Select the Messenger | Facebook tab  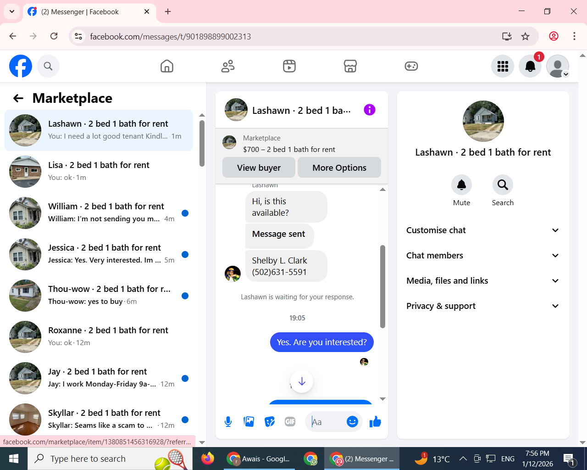coord(89,12)
